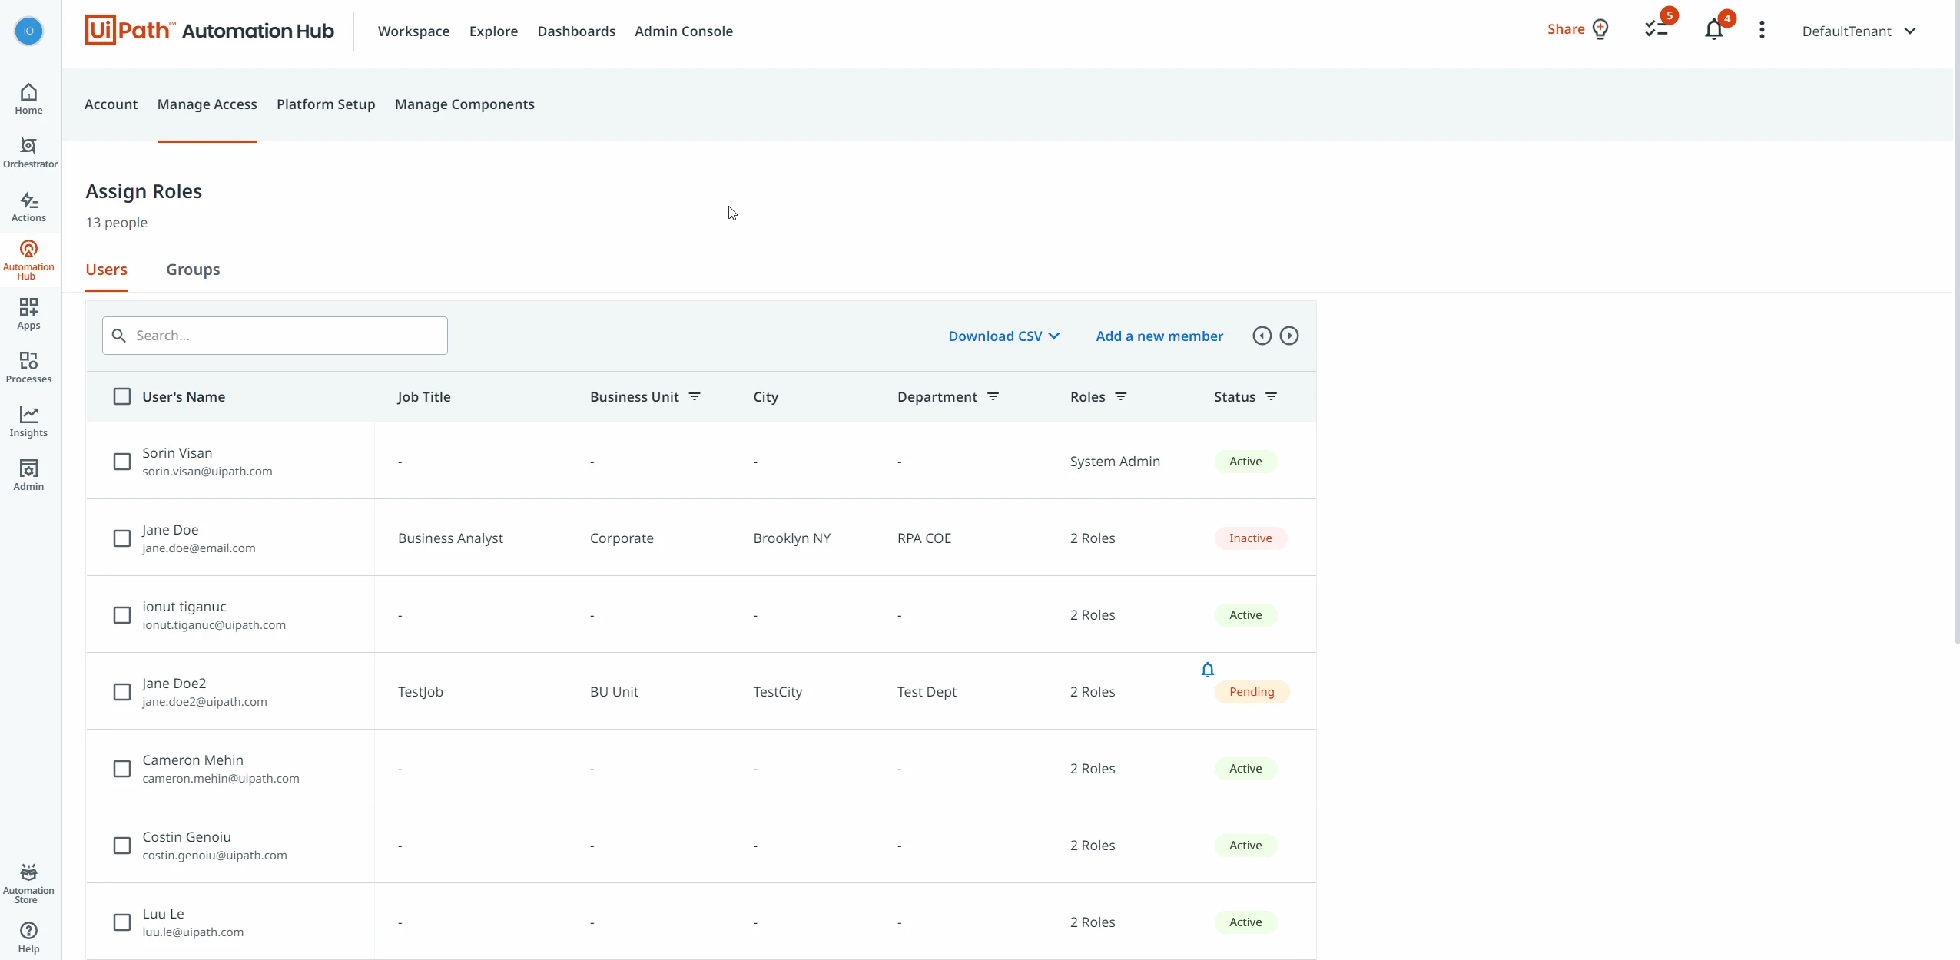Open the tasks checklist icon with badge 5

1656,29
